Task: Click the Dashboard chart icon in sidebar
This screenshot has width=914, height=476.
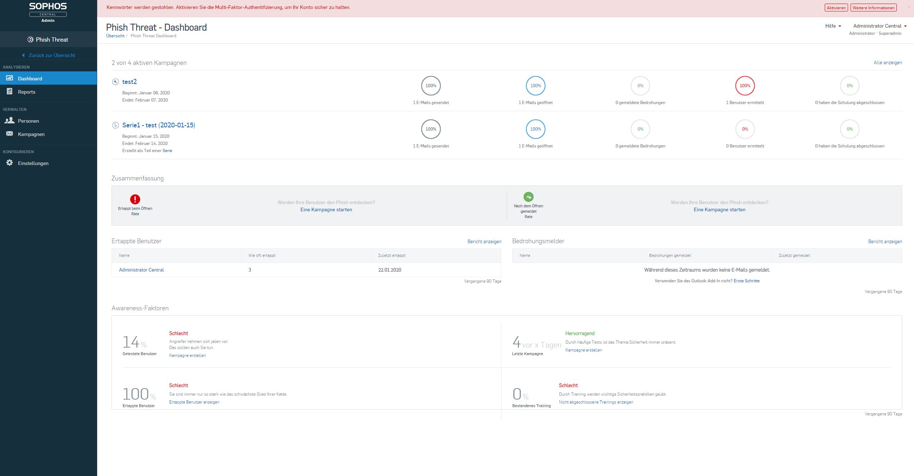Action: (x=10, y=78)
